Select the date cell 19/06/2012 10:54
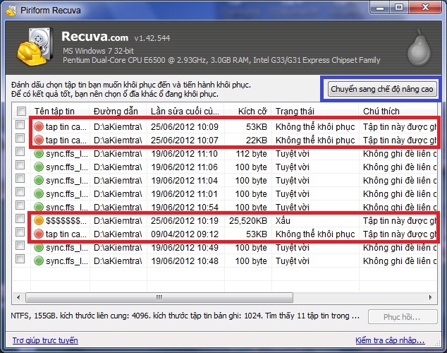 (x=185, y=207)
